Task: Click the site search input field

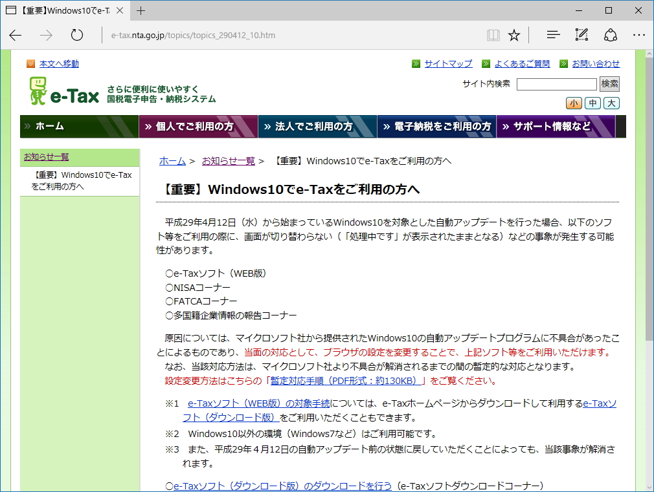Action: [557, 83]
